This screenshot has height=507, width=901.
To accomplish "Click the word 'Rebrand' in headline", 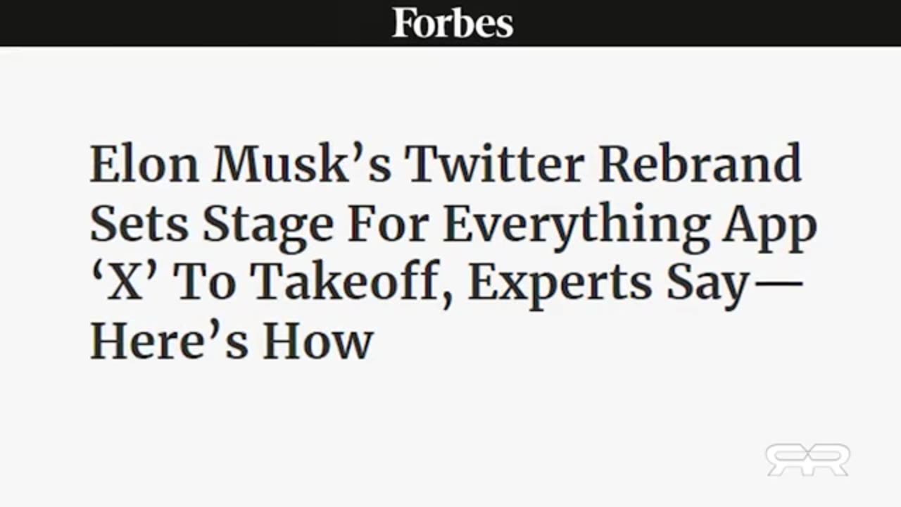I will (x=701, y=163).
